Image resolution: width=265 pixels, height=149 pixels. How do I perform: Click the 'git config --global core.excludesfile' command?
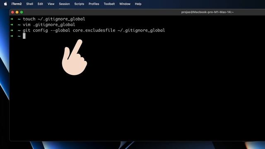(x=94, y=30)
